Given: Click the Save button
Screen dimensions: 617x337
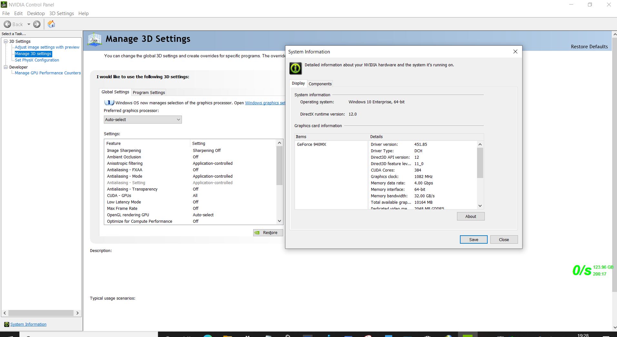Looking at the screenshot, I should pyautogui.click(x=473, y=239).
